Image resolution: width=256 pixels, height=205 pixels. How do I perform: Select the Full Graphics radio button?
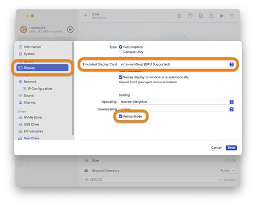tap(120, 47)
